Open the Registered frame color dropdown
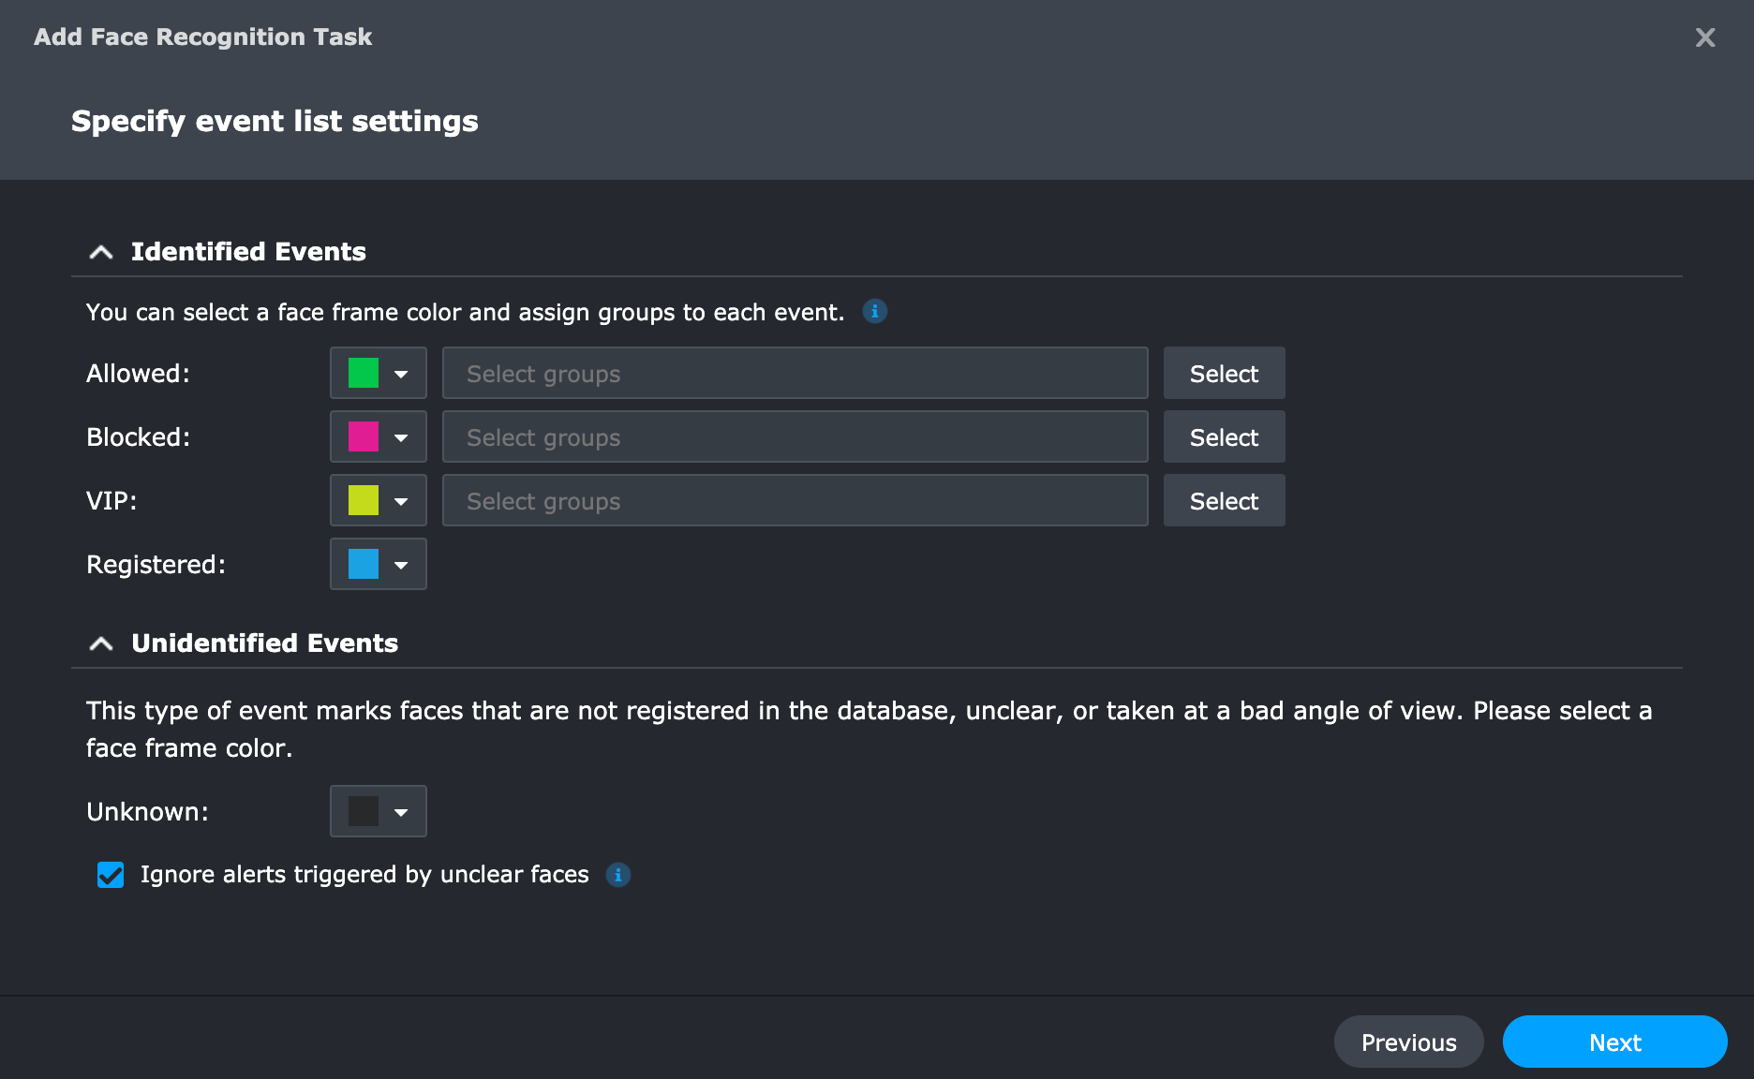The image size is (1754, 1079). [379, 564]
